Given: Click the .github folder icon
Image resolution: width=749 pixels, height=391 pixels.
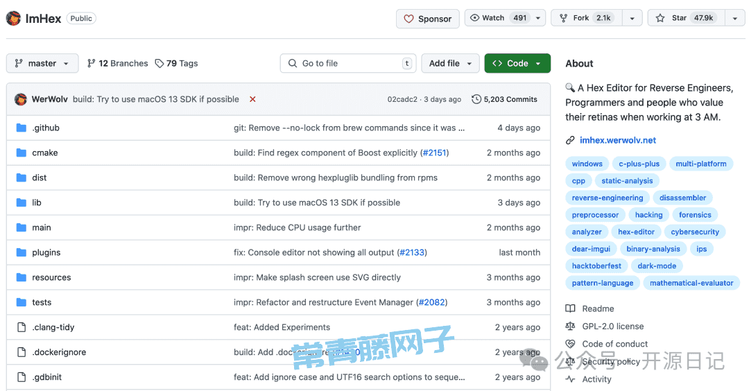Looking at the screenshot, I should 21,128.
